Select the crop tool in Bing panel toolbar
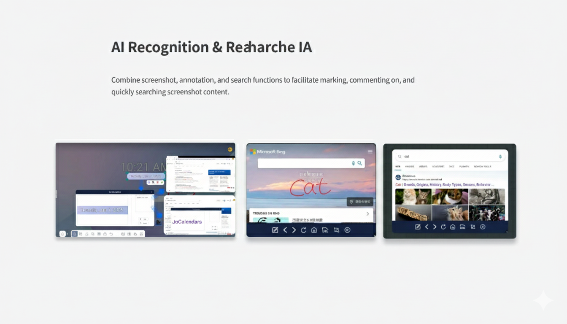The height and width of the screenshot is (324, 567). click(x=336, y=230)
